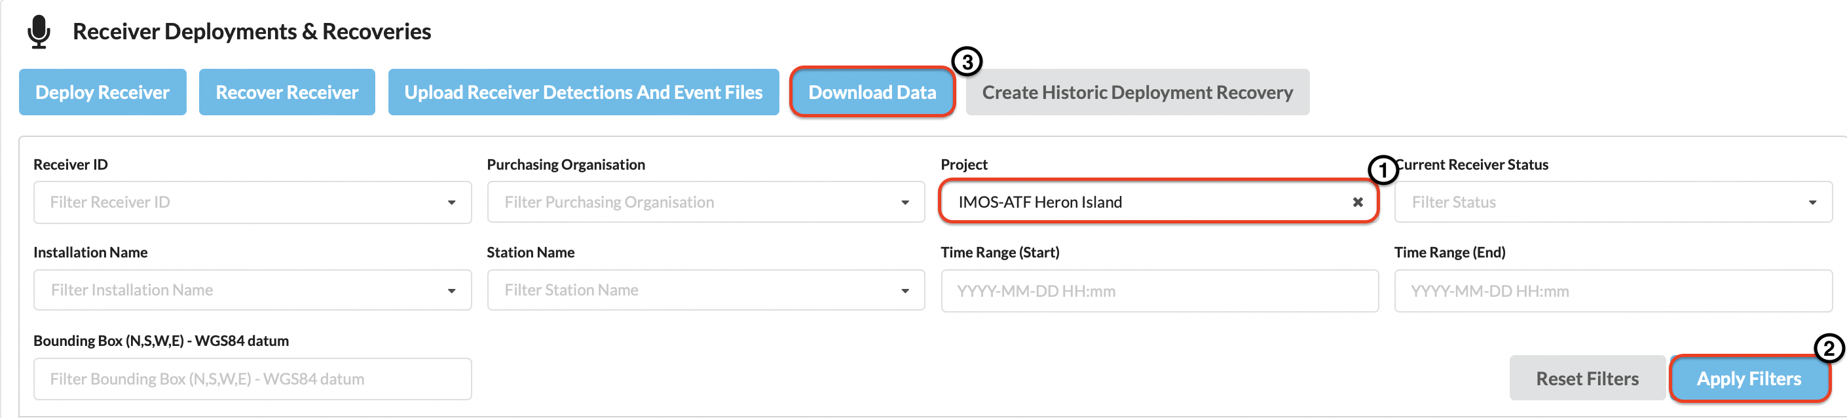Reset all filters

(x=1588, y=378)
